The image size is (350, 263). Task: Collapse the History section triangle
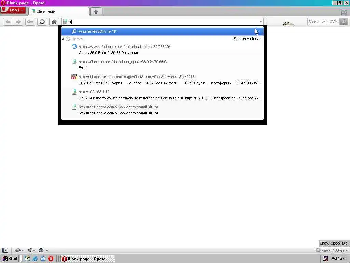[x=63, y=39]
